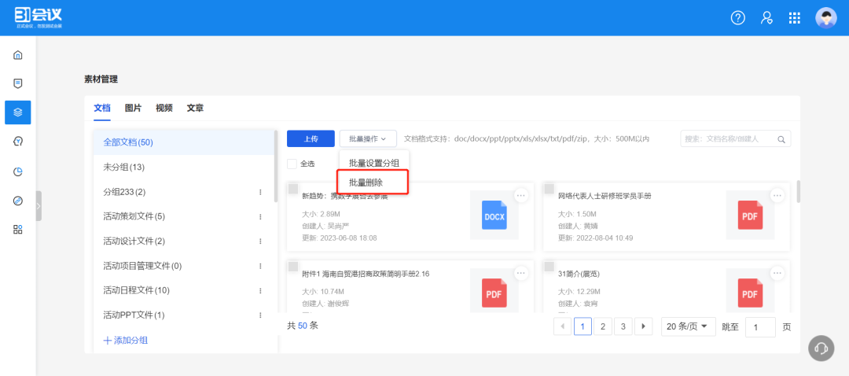849x376 pixels.
Task: Click the next page arrow
Action: (643, 326)
